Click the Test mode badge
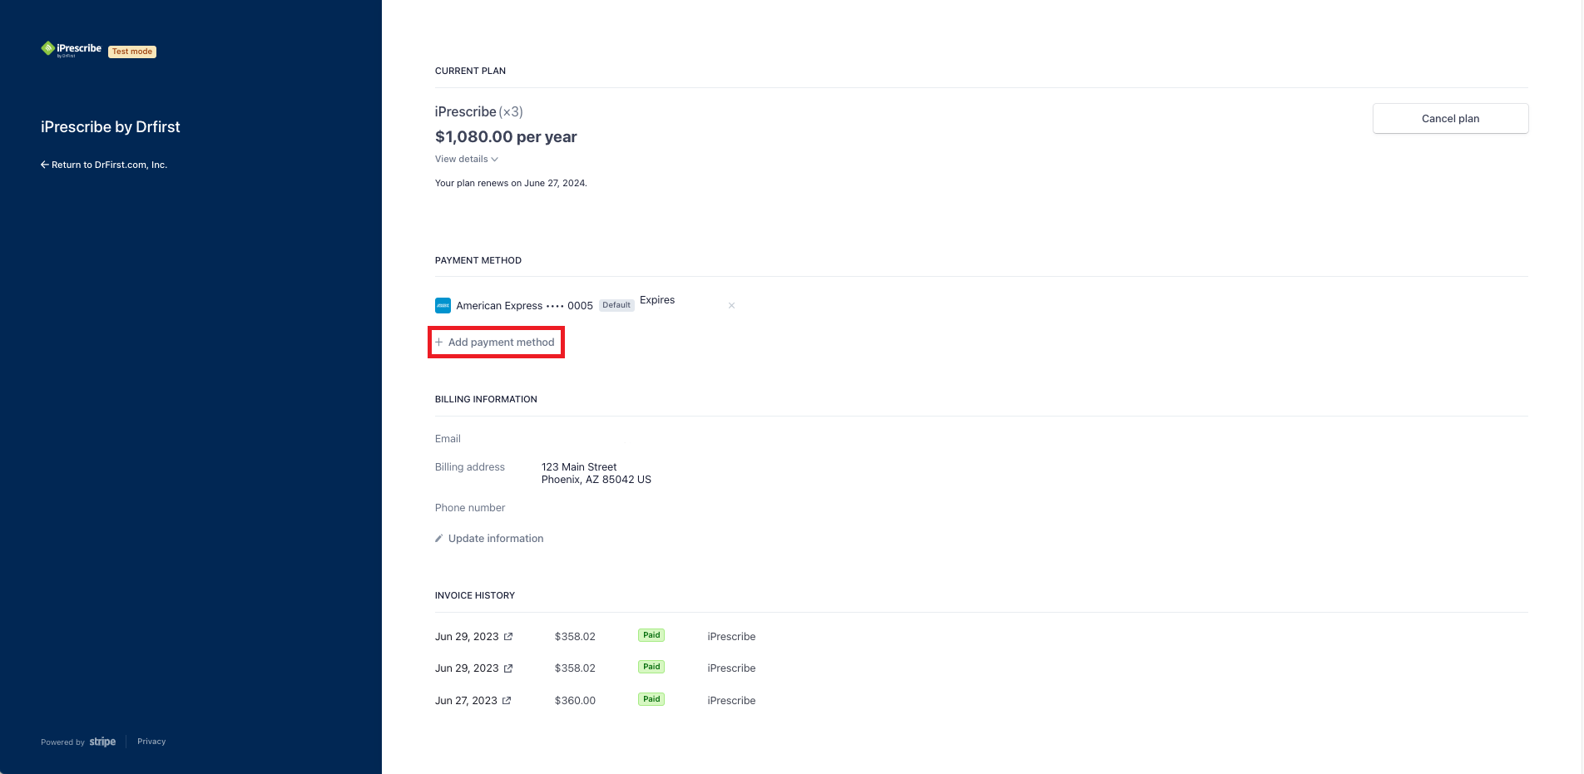Screen dimensions: 1584x774 click(x=132, y=52)
